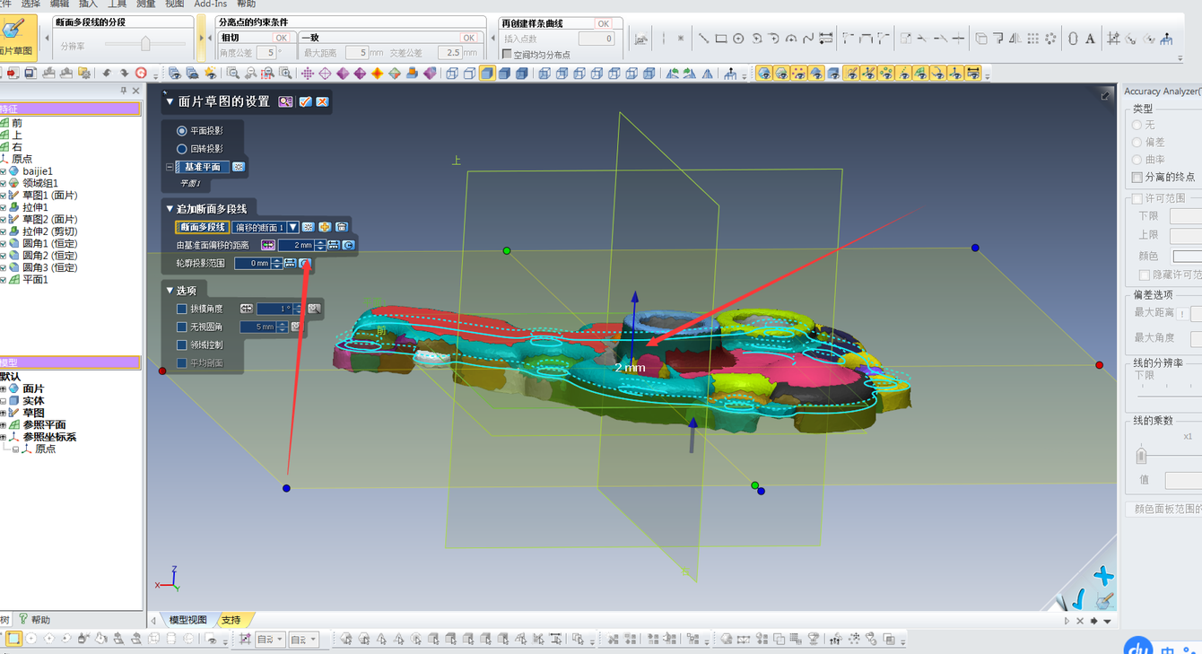Click the 断面多段线 button
Screen dimensions: 1202x654
(x=203, y=227)
